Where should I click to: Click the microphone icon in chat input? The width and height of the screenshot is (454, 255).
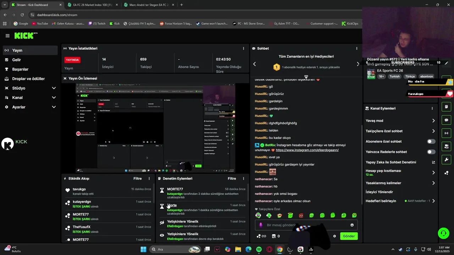261,225
